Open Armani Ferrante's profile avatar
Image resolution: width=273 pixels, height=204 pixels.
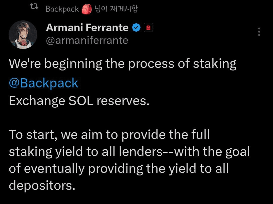click(23, 35)
